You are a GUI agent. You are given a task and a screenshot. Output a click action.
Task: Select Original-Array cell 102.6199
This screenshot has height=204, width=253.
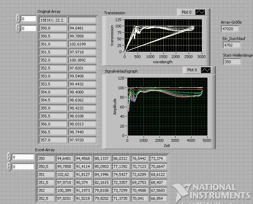(x=82, y=44)
